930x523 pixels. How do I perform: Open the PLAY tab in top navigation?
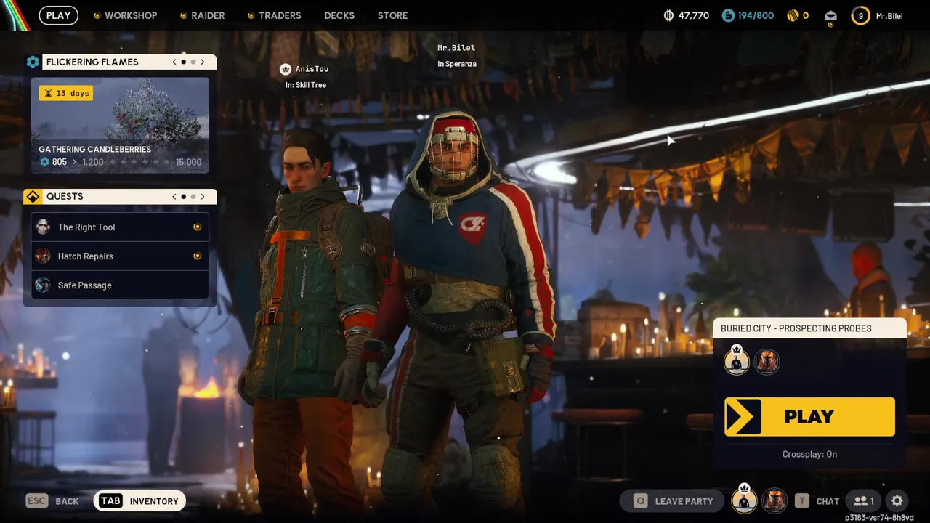pyautogui.click(x=59, y=15)
